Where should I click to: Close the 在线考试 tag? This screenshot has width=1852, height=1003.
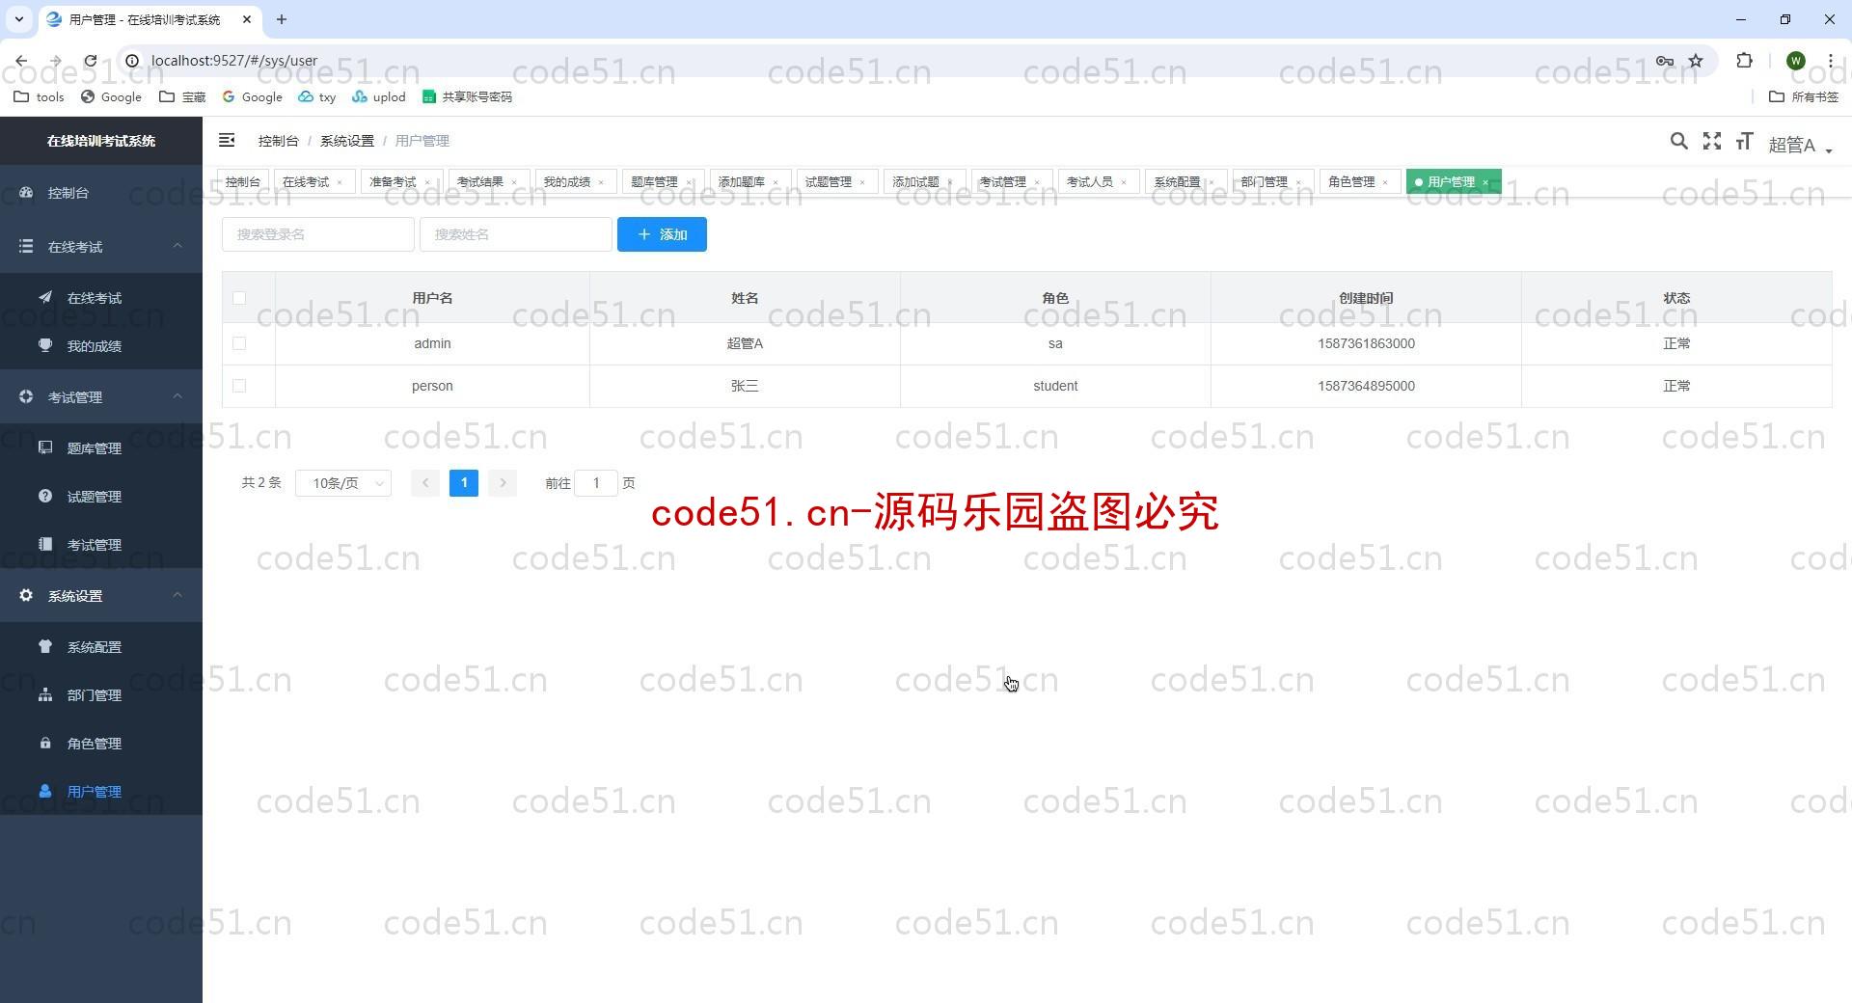click(340, 182)
